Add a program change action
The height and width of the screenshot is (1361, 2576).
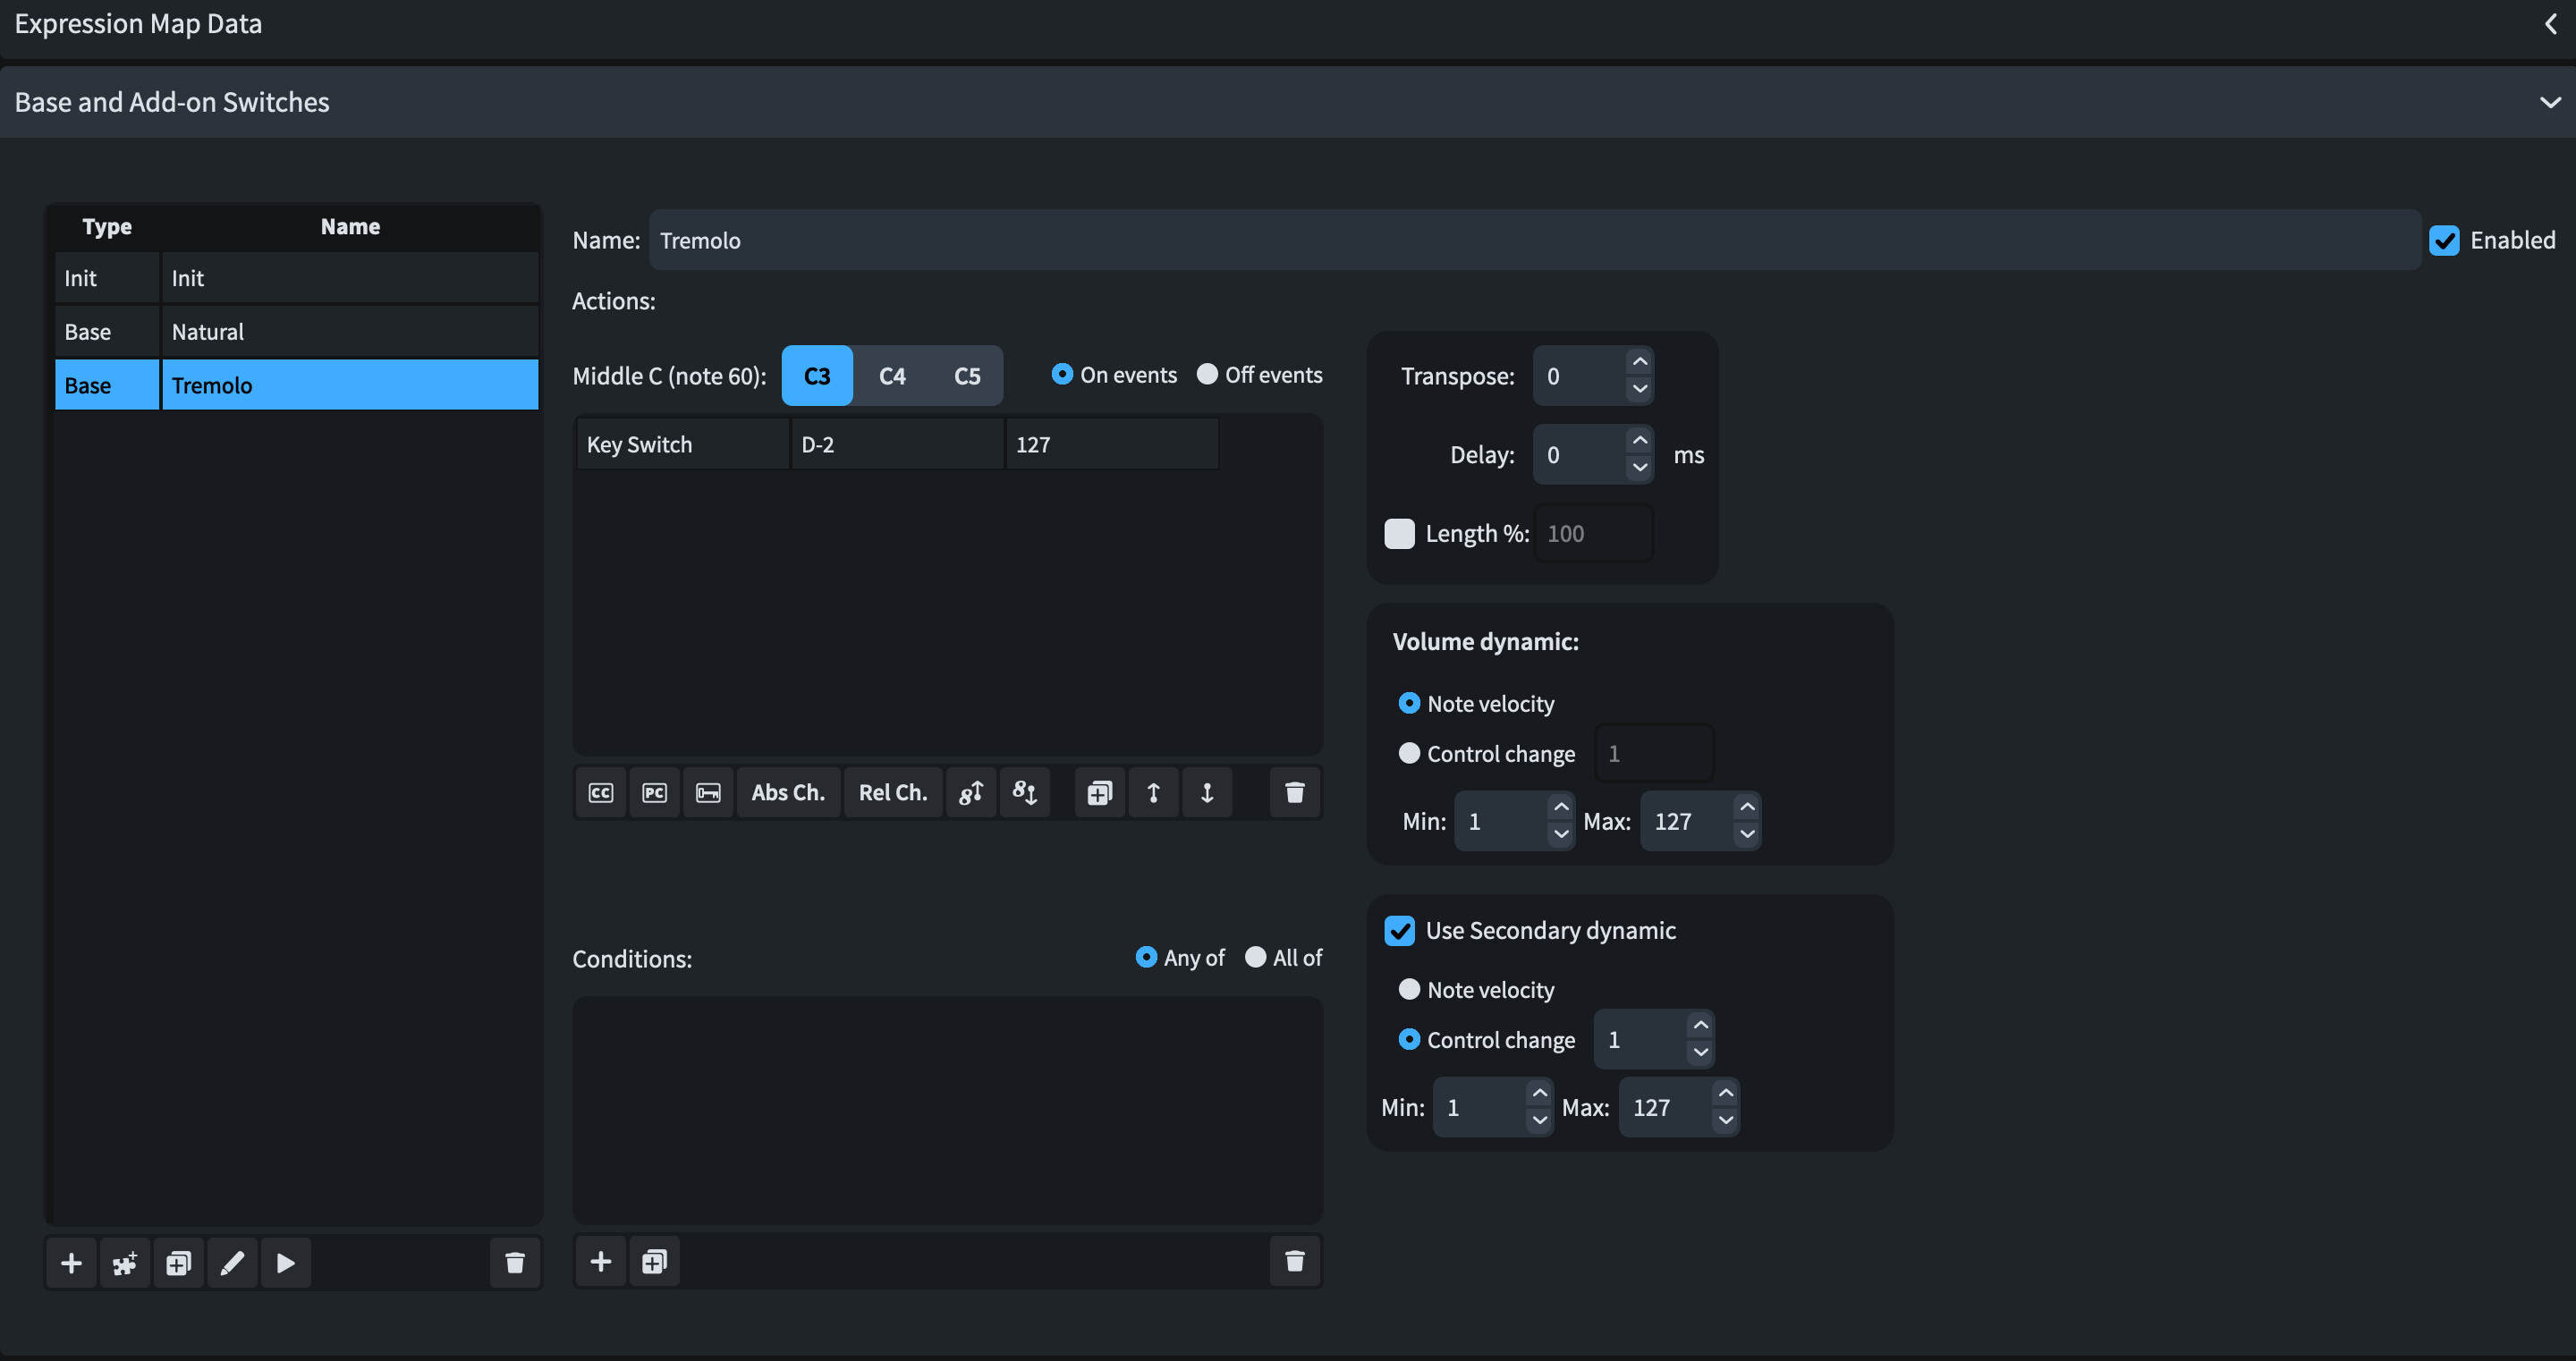tap(654, 793)
